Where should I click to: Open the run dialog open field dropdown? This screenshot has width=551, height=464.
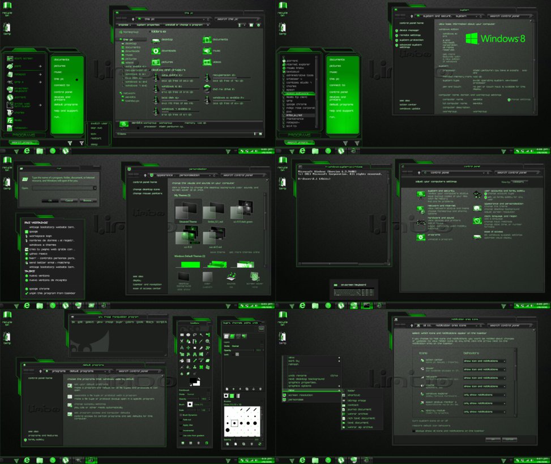pos(95,188)
